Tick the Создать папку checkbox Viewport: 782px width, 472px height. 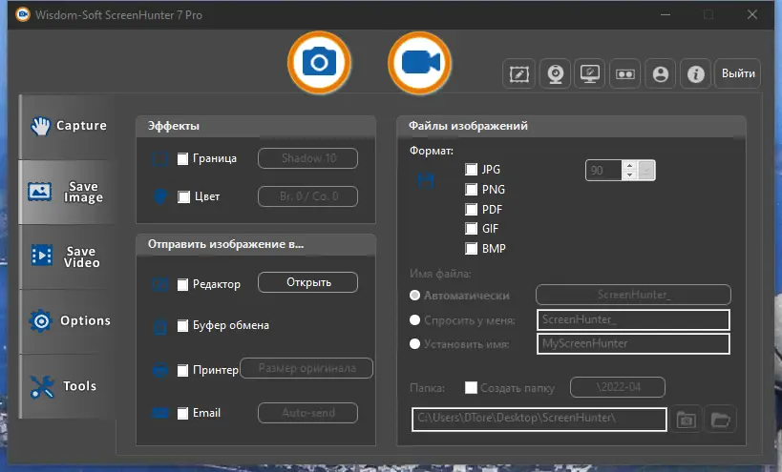[x=471, y=387]
